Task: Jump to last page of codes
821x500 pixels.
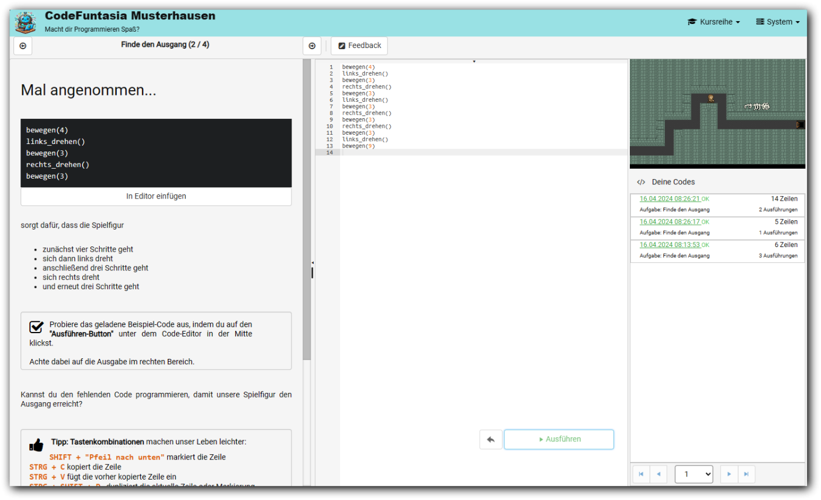Action: (746, 474)
